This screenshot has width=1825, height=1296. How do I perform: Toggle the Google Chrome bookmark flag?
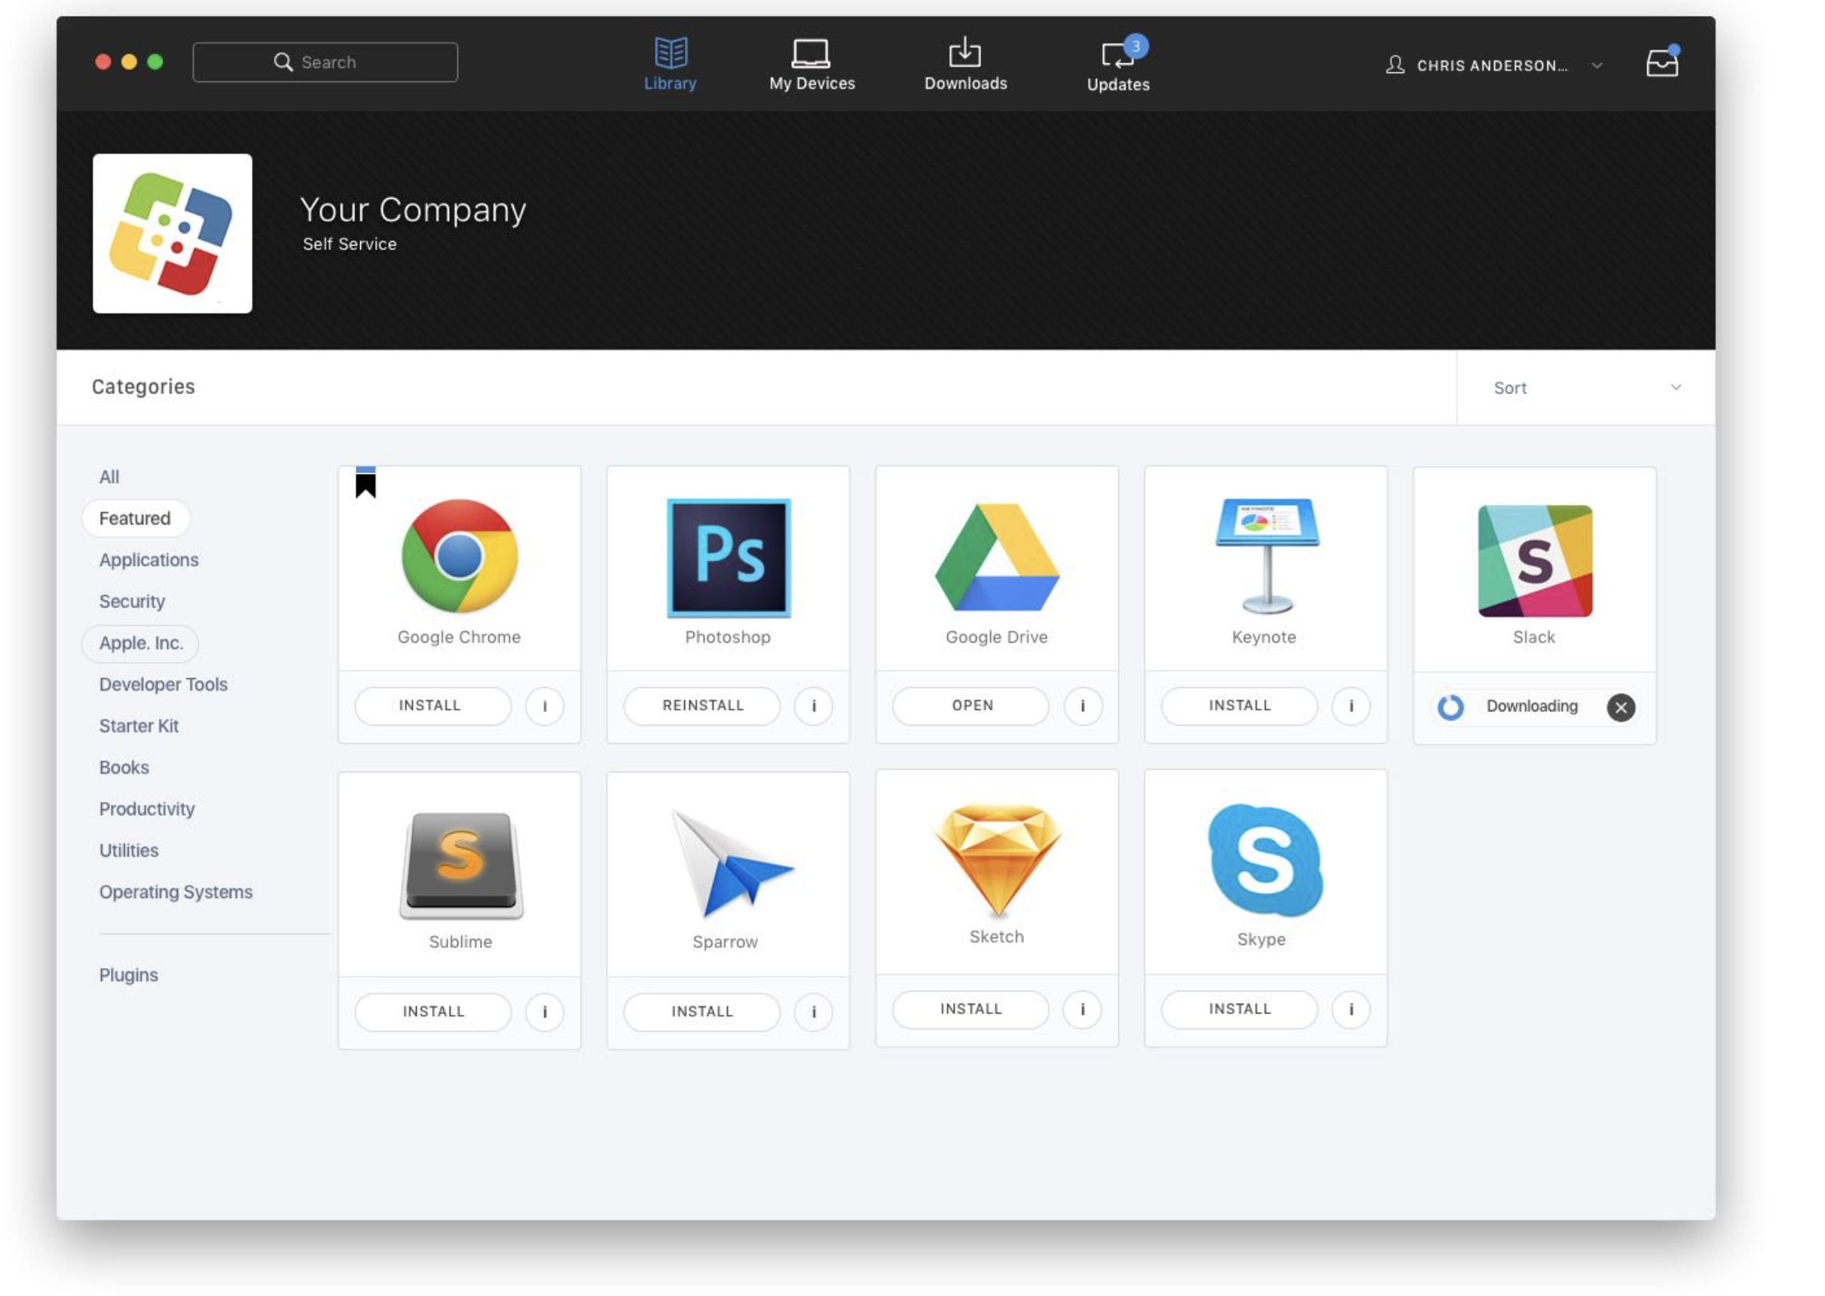pos(365,484)
